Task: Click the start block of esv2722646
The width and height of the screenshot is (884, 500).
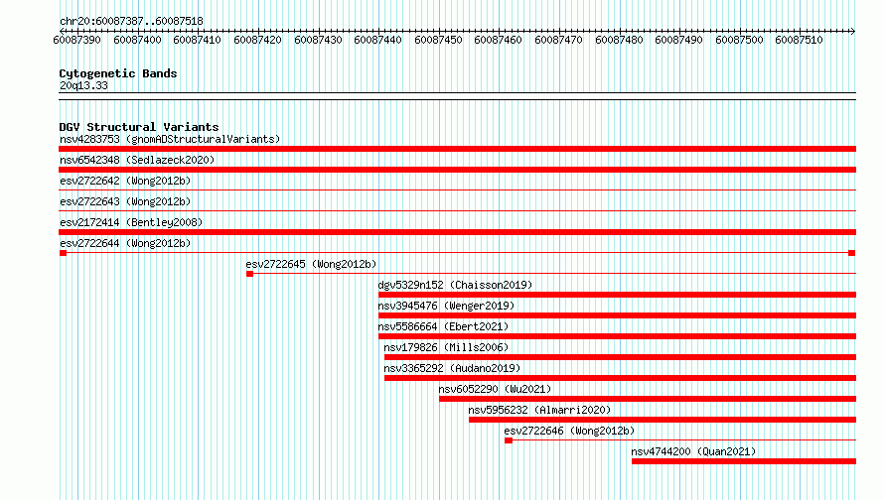Action: click(509, 440)
